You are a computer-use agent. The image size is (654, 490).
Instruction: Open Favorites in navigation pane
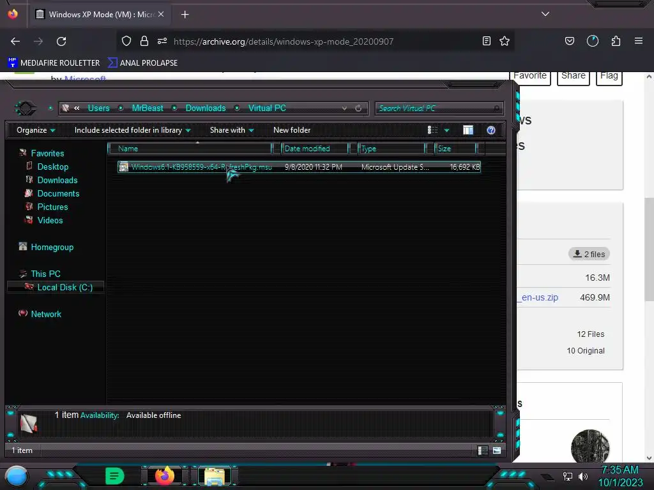47,153
